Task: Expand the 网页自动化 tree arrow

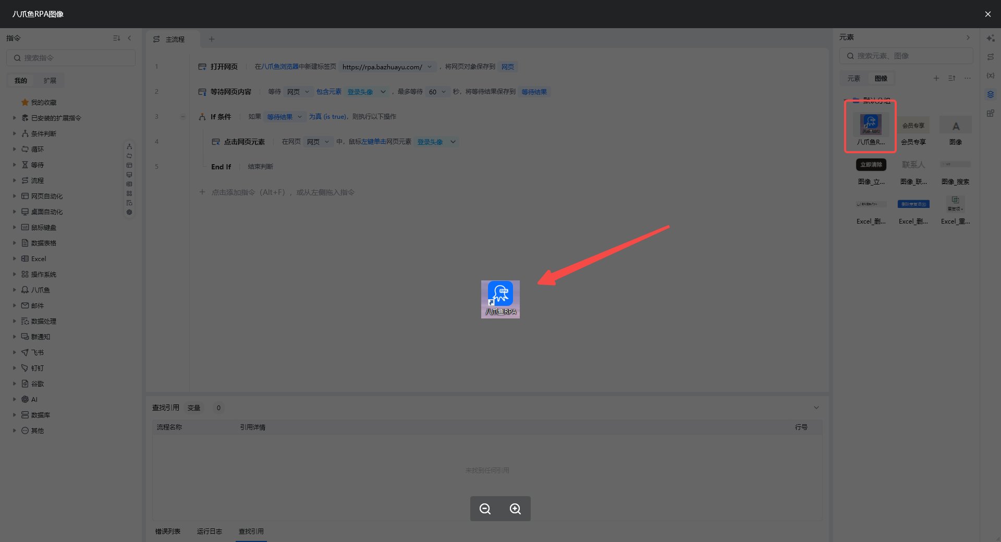Action: 15,196
